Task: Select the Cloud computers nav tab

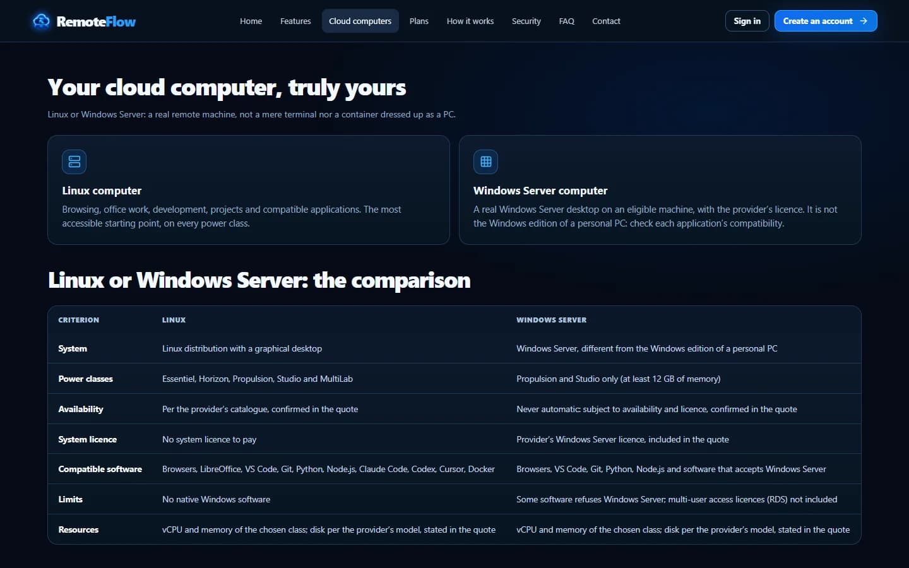Action: [x=360, y=21]
